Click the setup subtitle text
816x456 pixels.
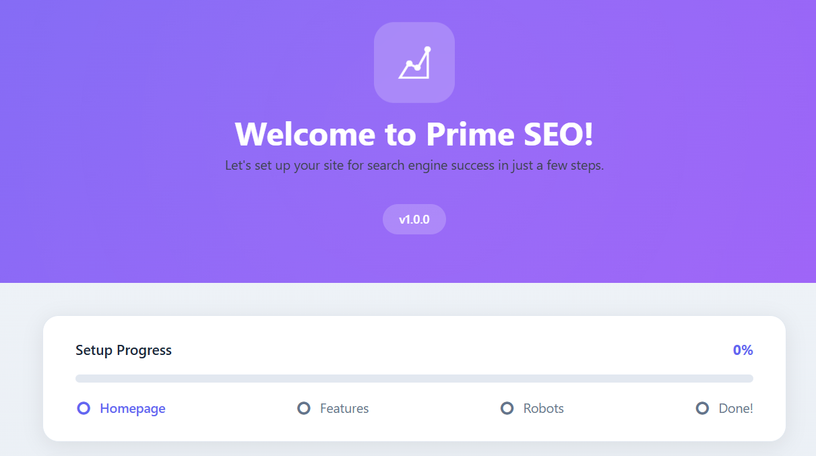point(414,165)
